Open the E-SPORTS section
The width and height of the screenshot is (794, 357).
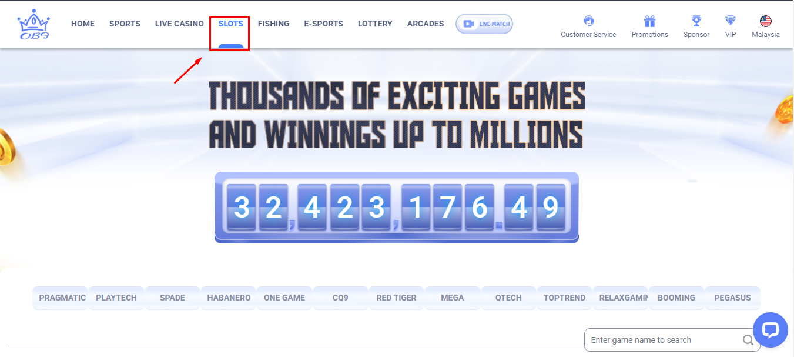coord(323,24)
